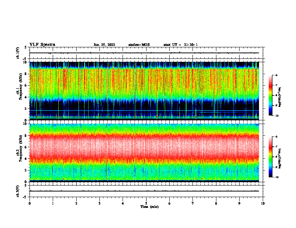Click time axis tick label "6"
This screenshot has height=228, width=296.
(170, 203)
